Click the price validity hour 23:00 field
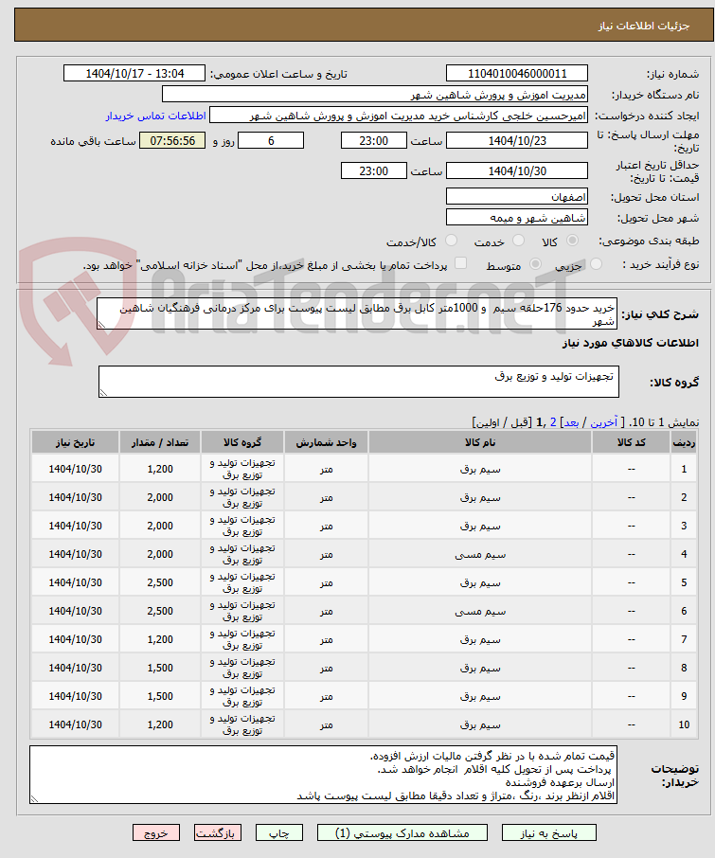This screenshot has width=715, height=858. pyautogui.click(x=374, y=170)
